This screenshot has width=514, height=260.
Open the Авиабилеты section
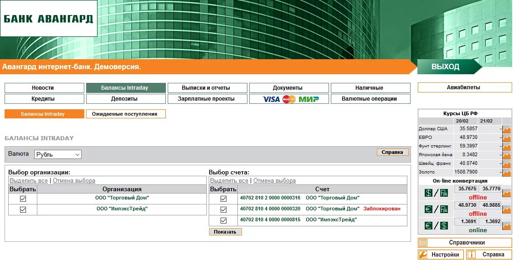click(464, 87)
